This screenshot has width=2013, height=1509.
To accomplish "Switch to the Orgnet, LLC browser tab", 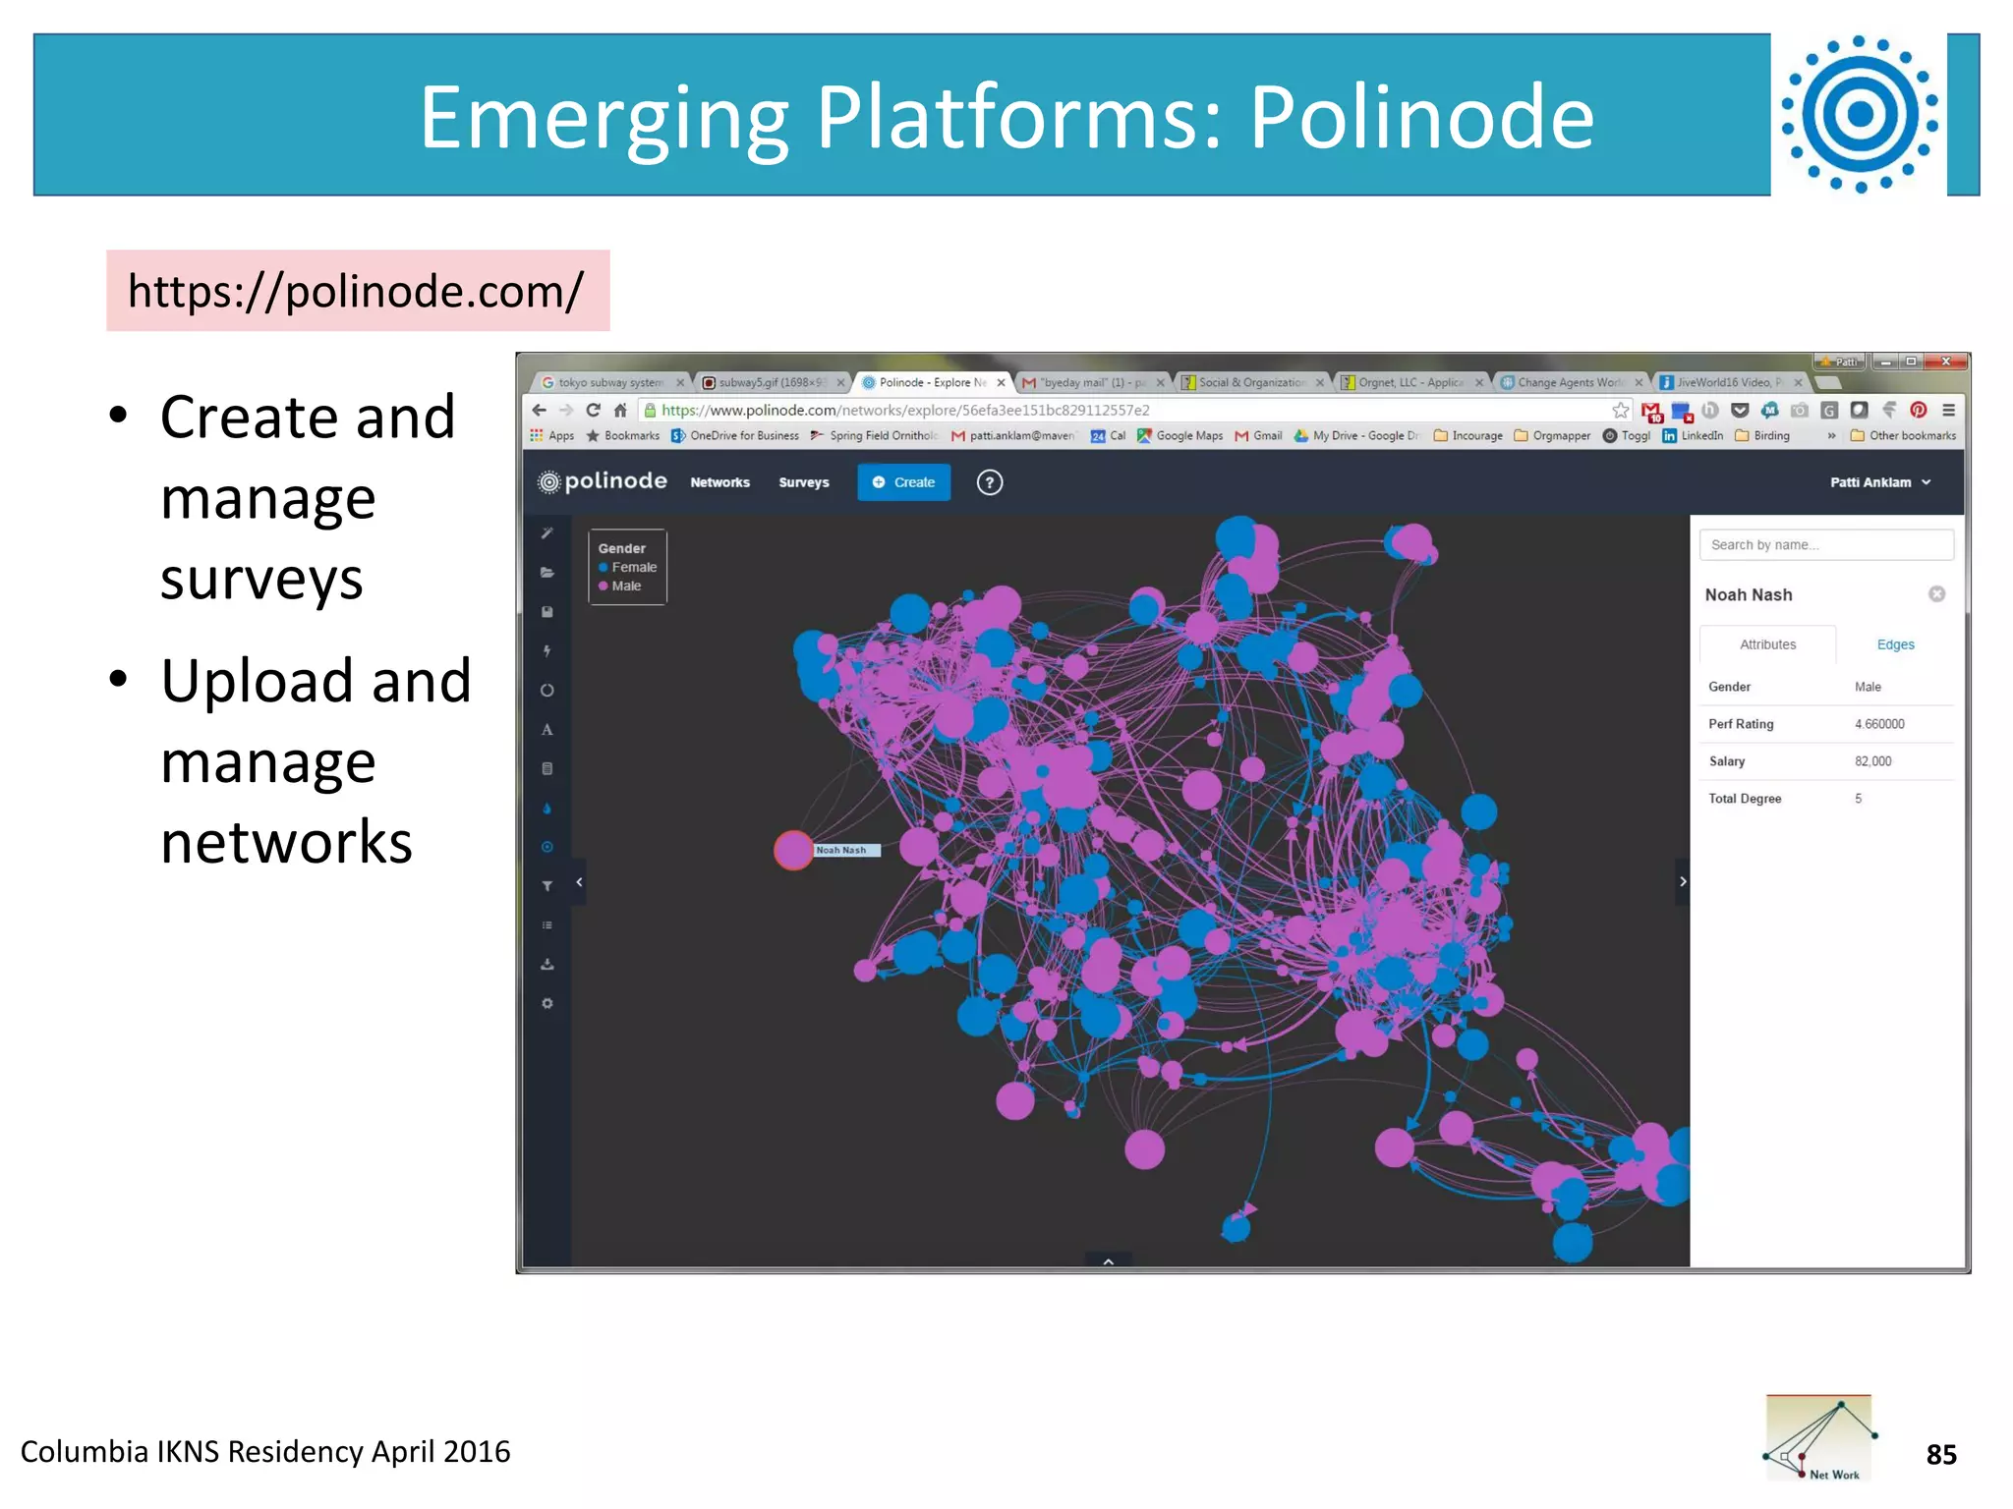I will [x=1411, y=383].
